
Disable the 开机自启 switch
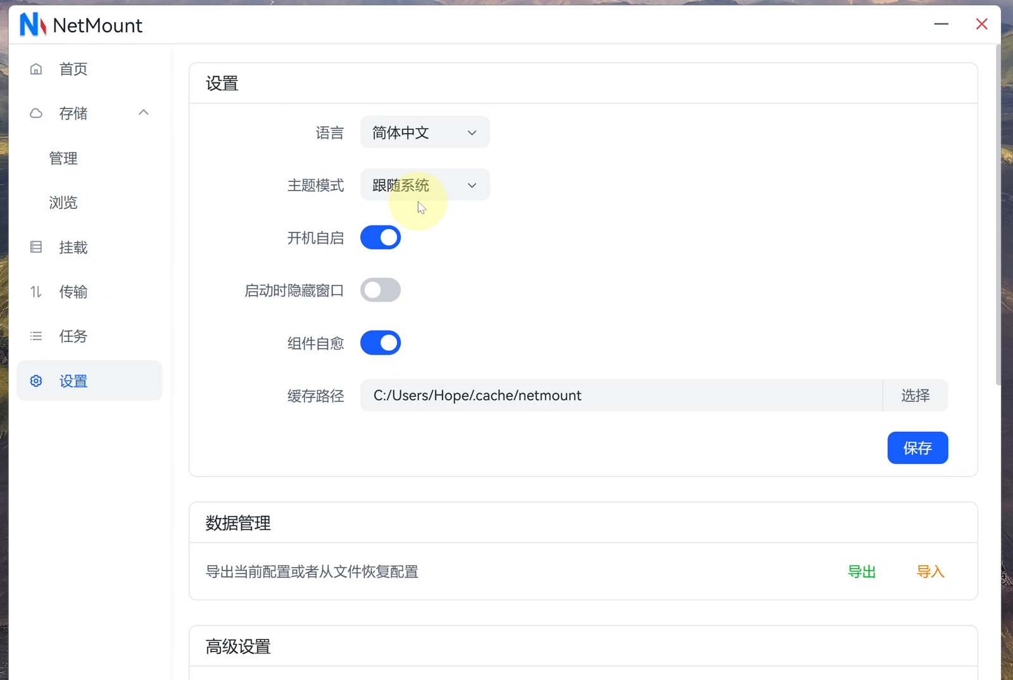pos(381,237)
